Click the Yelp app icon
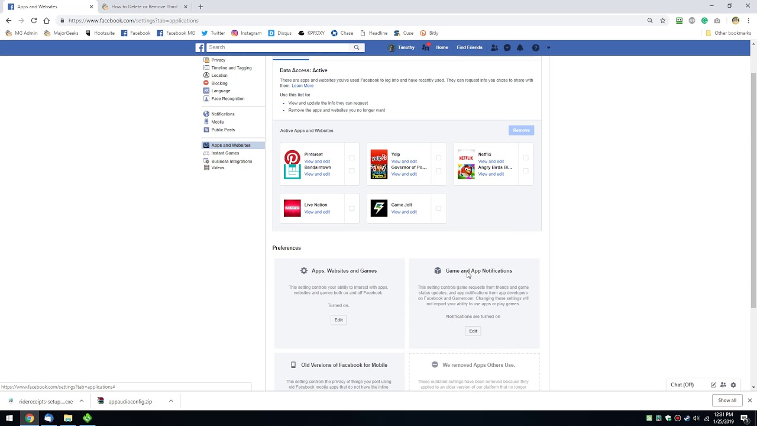This screenshot has height=426, width=757. 379,158
